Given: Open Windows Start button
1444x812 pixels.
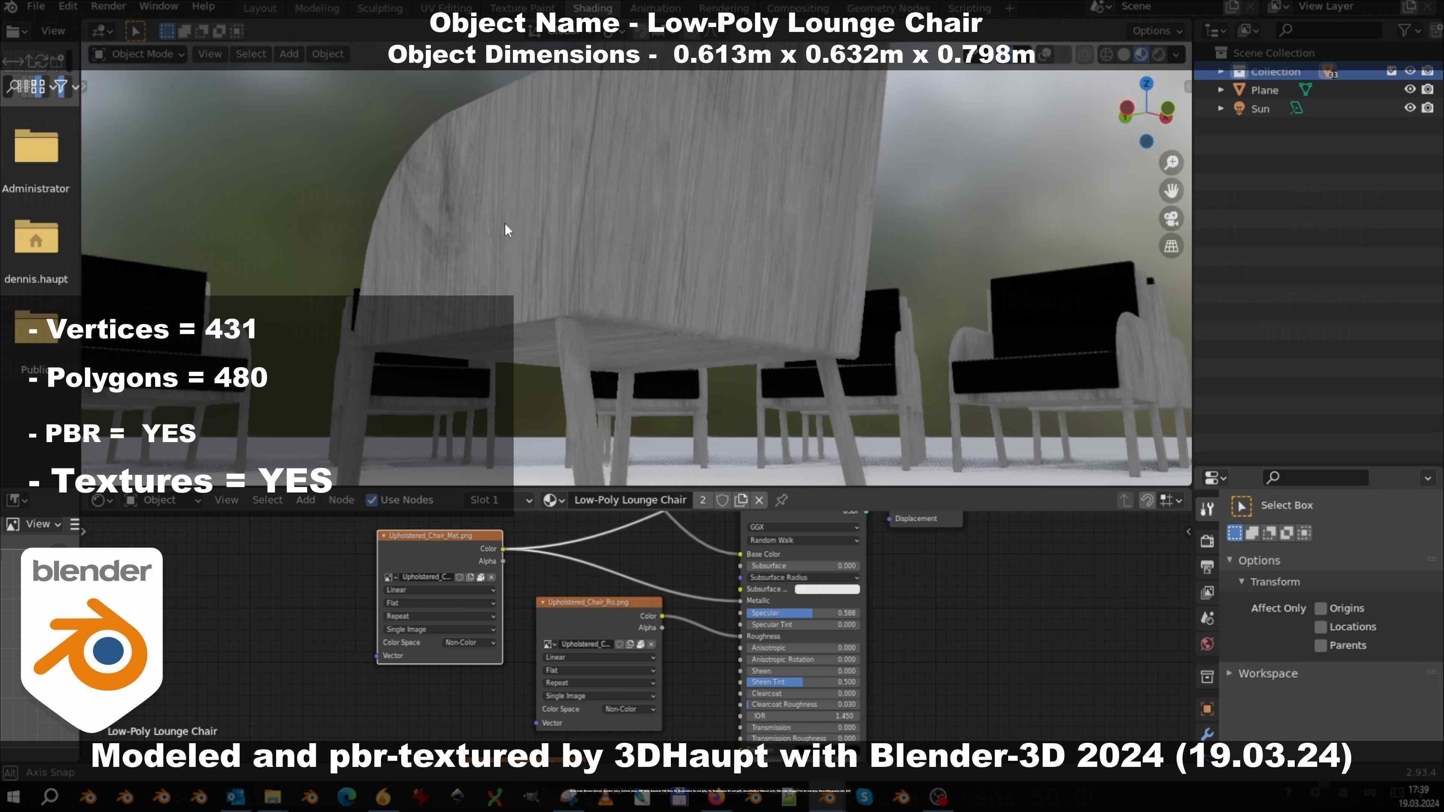Looking at the screenshot, I should tap(14, 797).
